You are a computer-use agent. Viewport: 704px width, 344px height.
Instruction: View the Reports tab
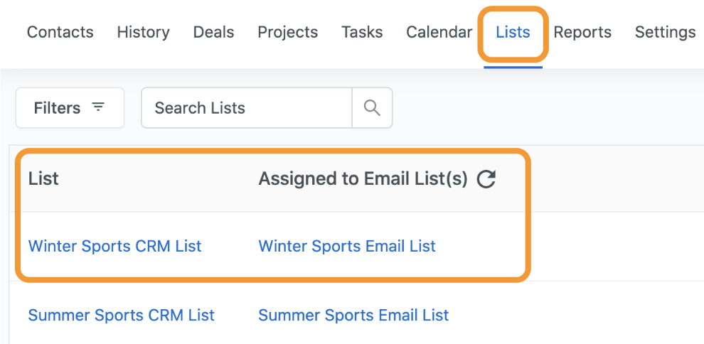coord(582,32)
